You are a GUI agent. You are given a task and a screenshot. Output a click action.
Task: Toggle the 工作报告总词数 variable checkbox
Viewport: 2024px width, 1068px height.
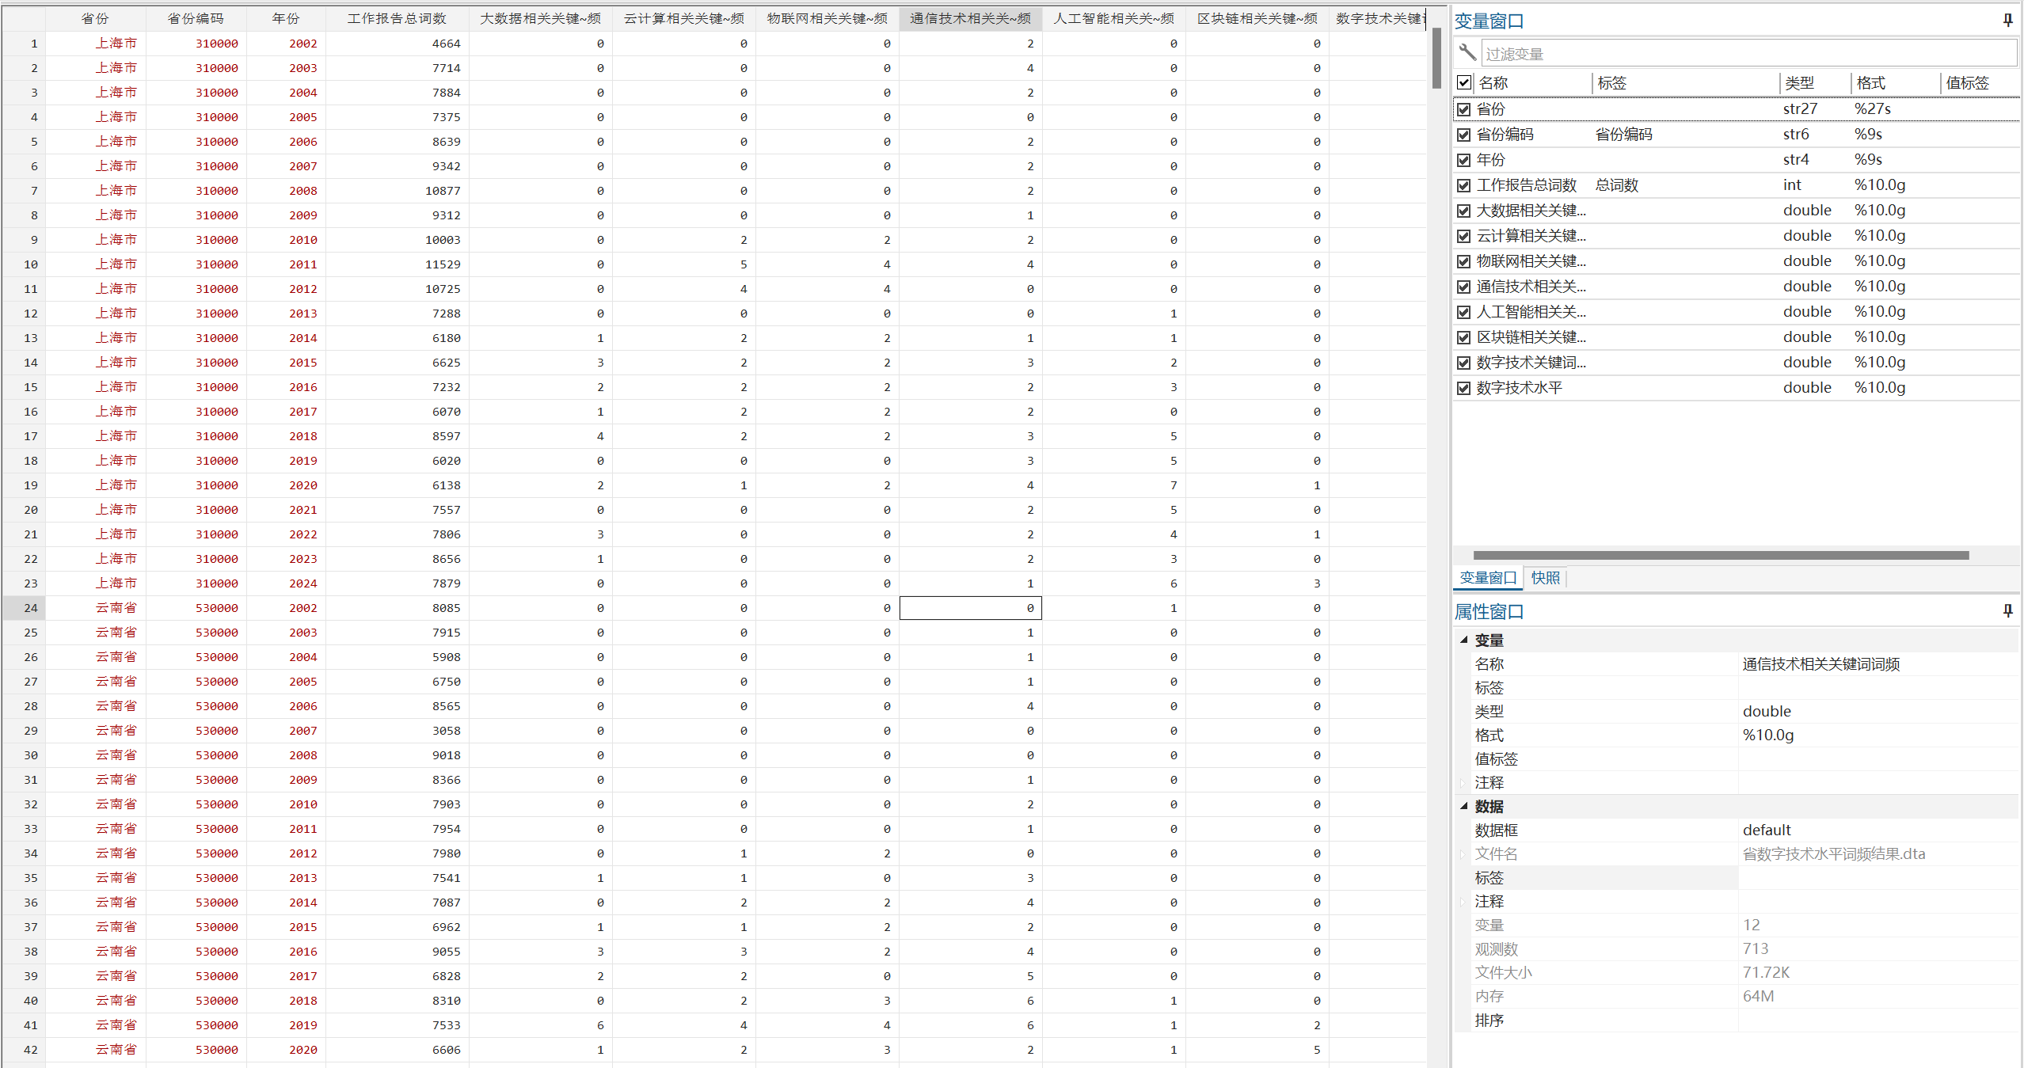[x=1464, y=185]
